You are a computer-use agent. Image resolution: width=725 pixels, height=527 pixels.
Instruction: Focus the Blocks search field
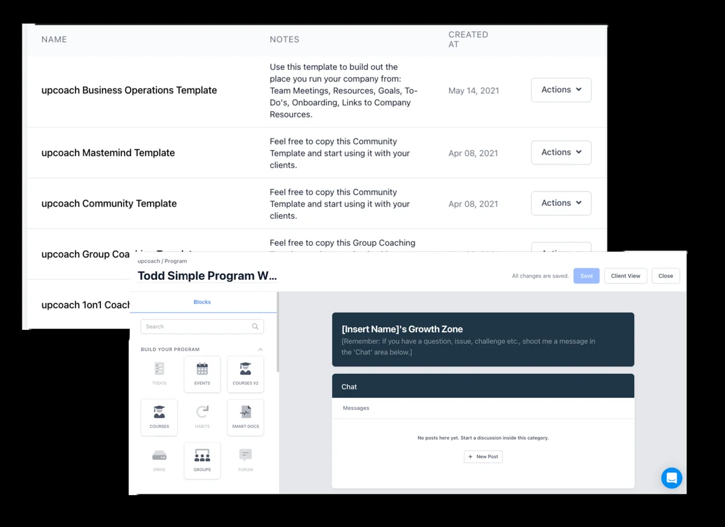(202, 326)
